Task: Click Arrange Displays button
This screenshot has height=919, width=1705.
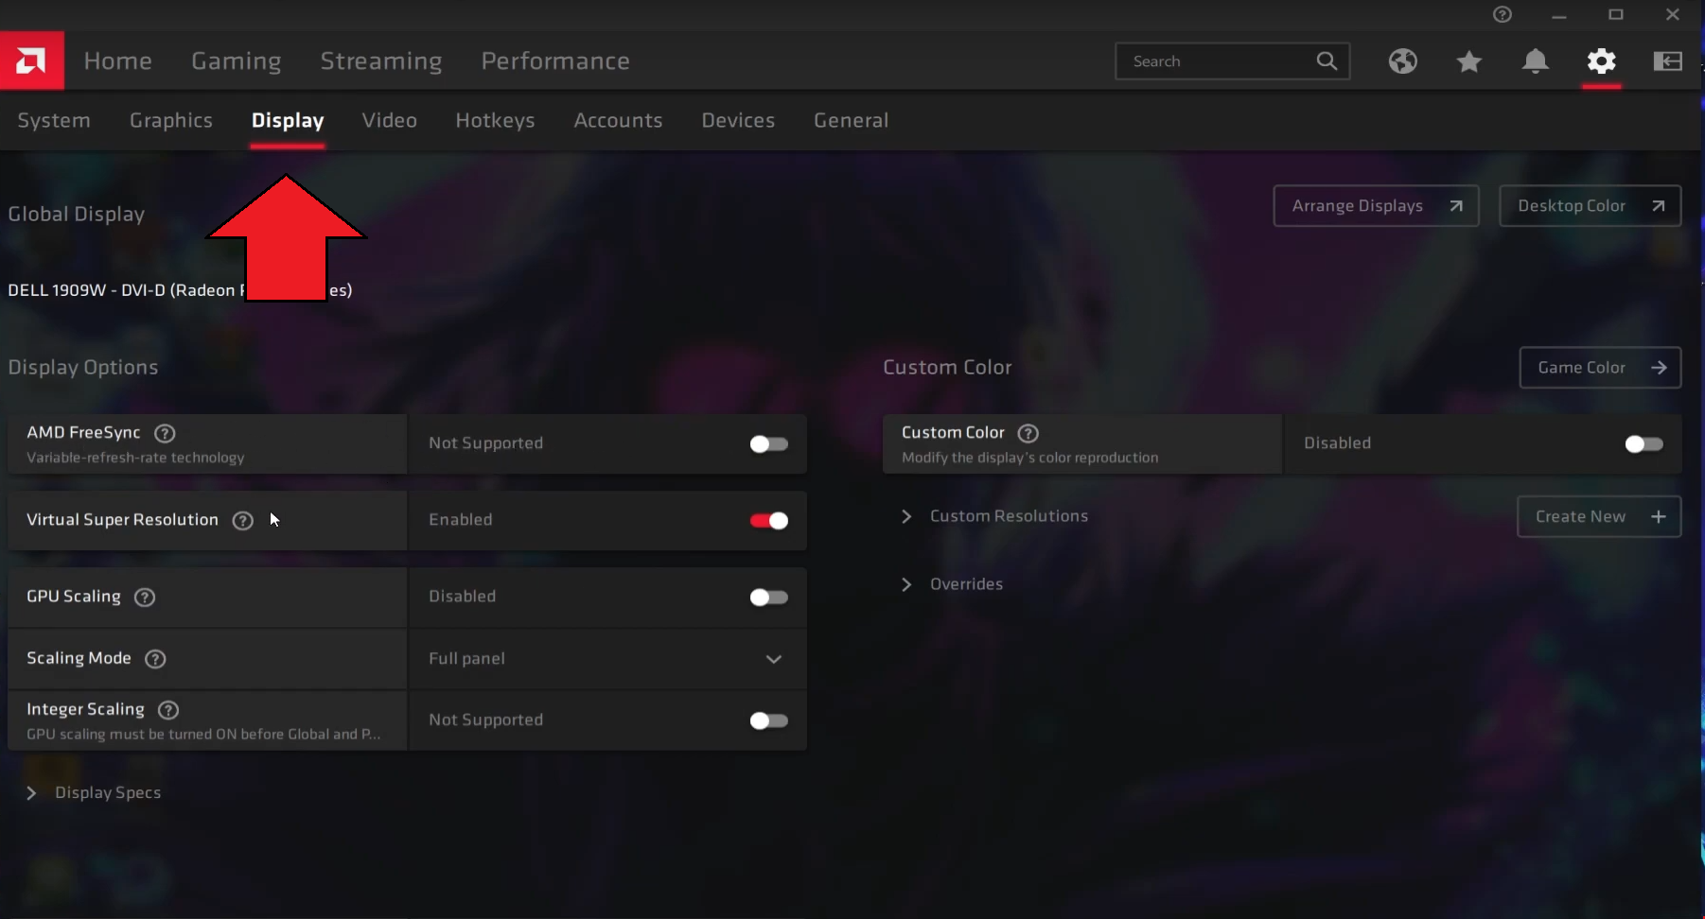Action: [x=1376, y=206]
